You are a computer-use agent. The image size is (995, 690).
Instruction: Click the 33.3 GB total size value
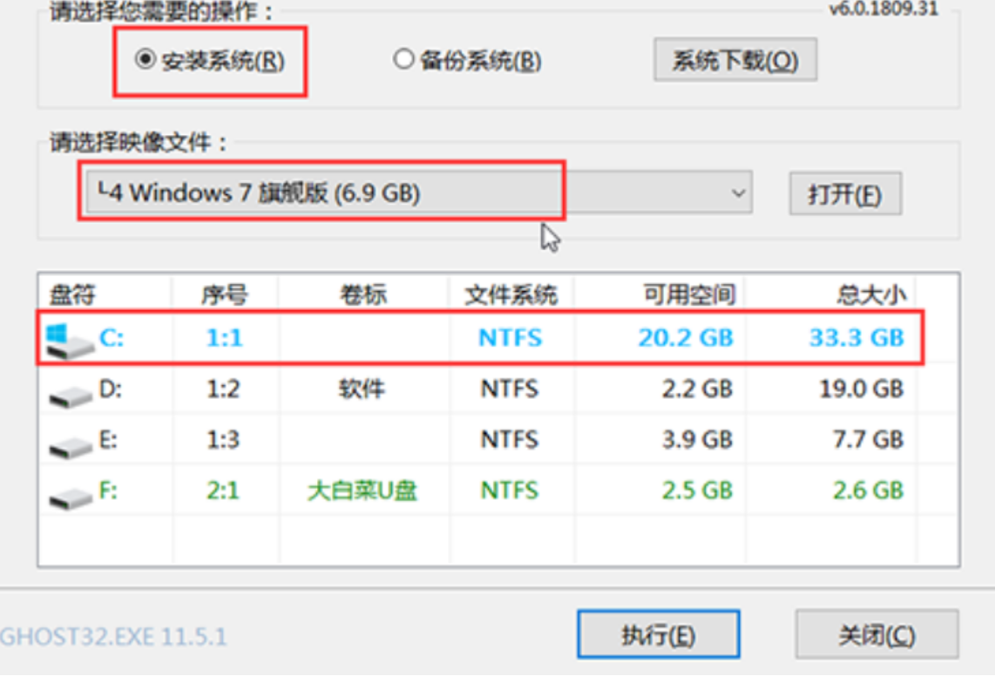click(856, 338)
